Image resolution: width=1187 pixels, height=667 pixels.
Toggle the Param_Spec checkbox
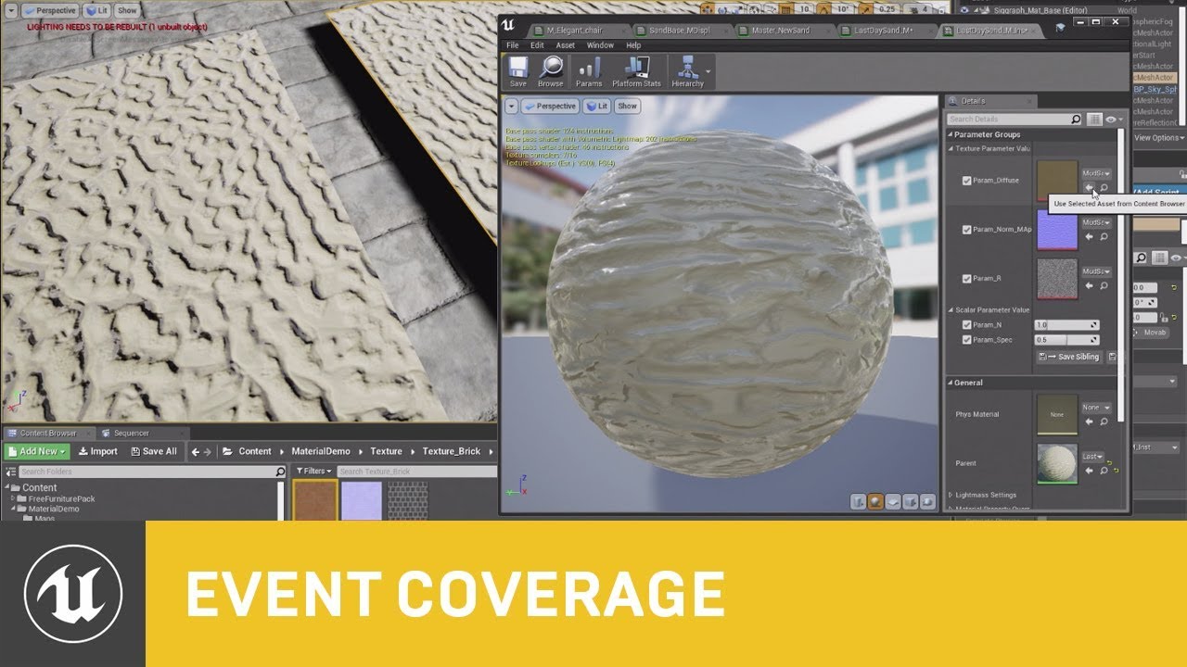(x=967, y=340)
